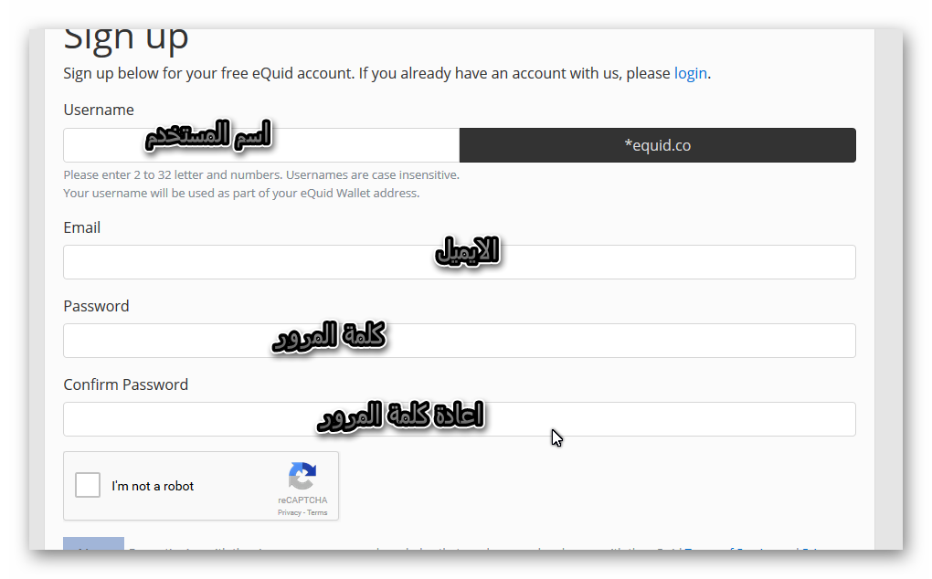Image resolution: width=932 pixels, height=579 pixels.
Task: Click the dark *equid.co domain box
Action: coord(657,145)
